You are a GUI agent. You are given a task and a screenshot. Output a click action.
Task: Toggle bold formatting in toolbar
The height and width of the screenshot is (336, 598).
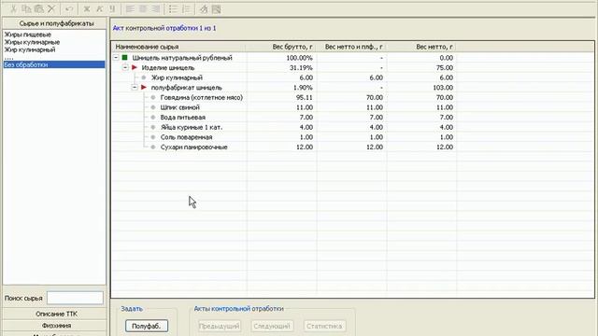(87, 8)
